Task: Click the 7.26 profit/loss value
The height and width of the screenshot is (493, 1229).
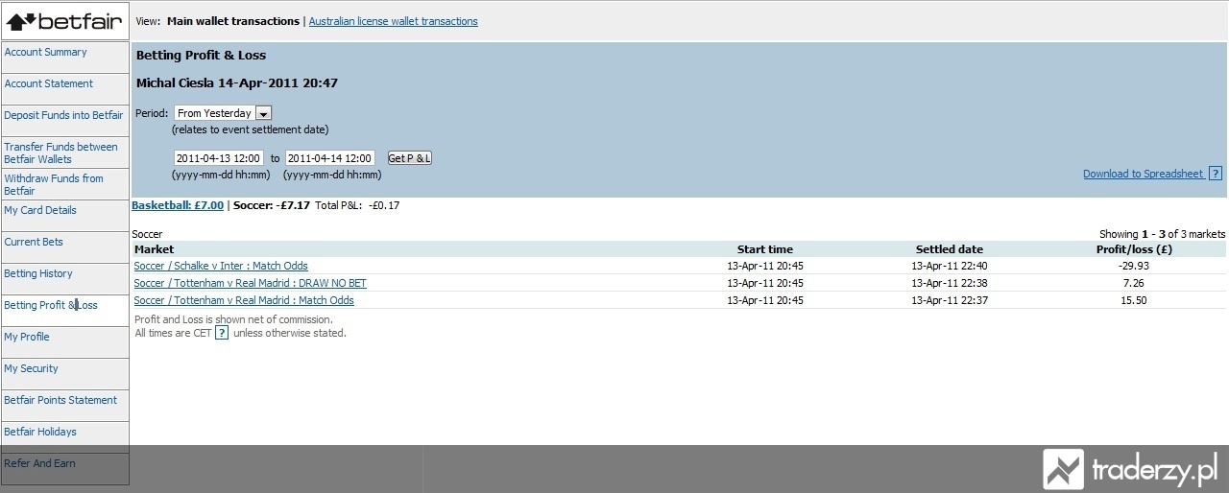Action: click(1134, 283)
